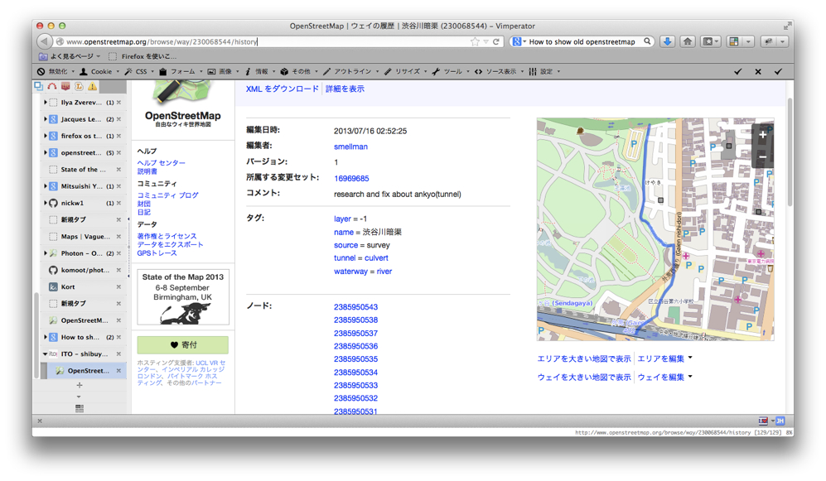Open the CSS developer menu
This screenshot has width=826, height=481.
(139, 71)
